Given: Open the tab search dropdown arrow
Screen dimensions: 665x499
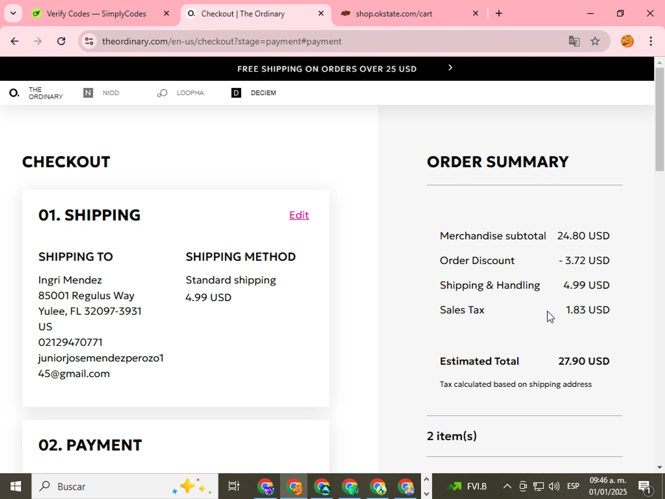Looking at the screenshot, I should (x=13, y=13).
